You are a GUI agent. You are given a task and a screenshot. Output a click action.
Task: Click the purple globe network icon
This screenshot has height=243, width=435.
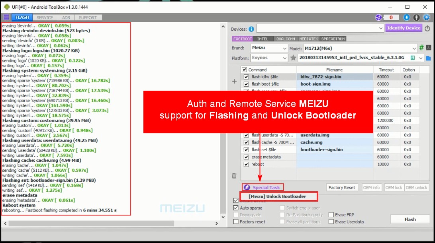click(x=379, y=17)
